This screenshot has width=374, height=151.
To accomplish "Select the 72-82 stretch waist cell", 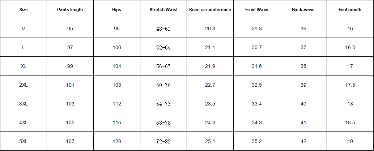I will [x=163, y=141].
